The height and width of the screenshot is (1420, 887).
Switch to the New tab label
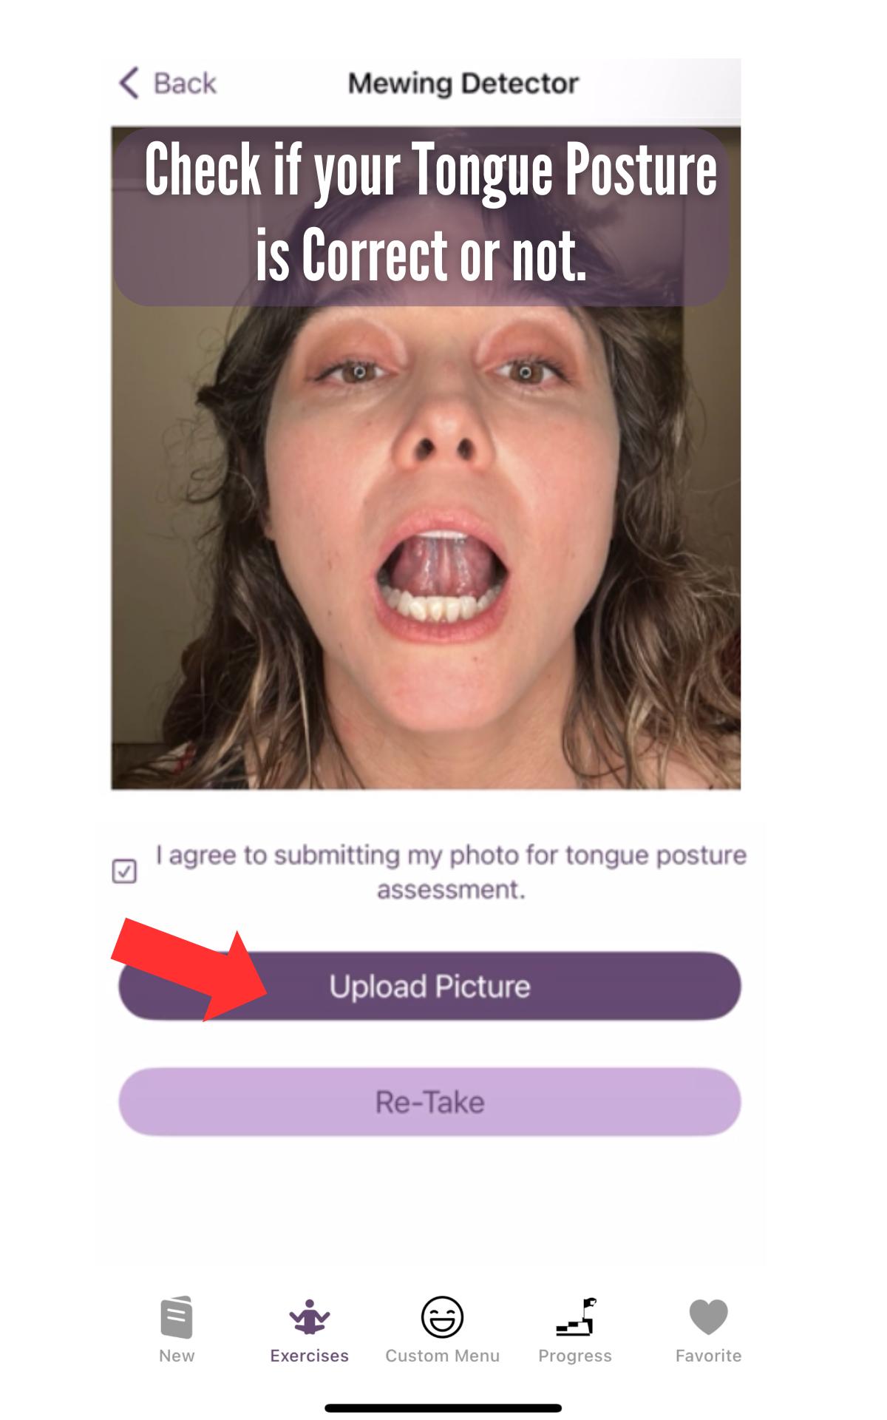coord(177,1356)
